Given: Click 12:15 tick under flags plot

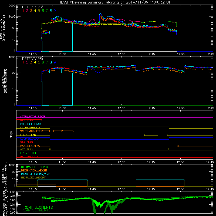Looking at the screenshot, I should pyautogui.click(x=151, y=162).
